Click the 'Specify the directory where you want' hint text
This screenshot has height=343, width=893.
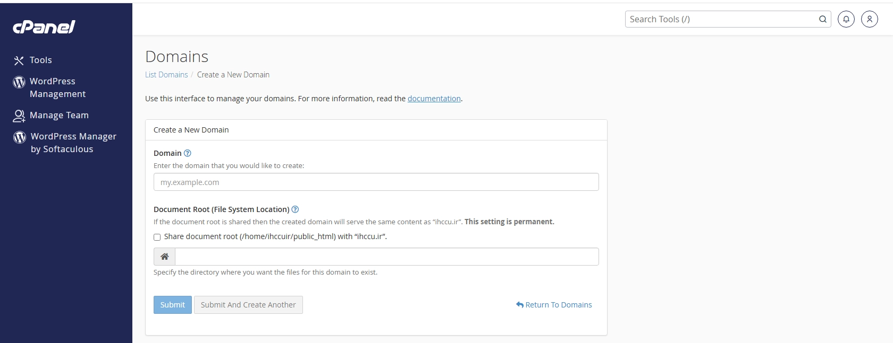click(266, 272)
